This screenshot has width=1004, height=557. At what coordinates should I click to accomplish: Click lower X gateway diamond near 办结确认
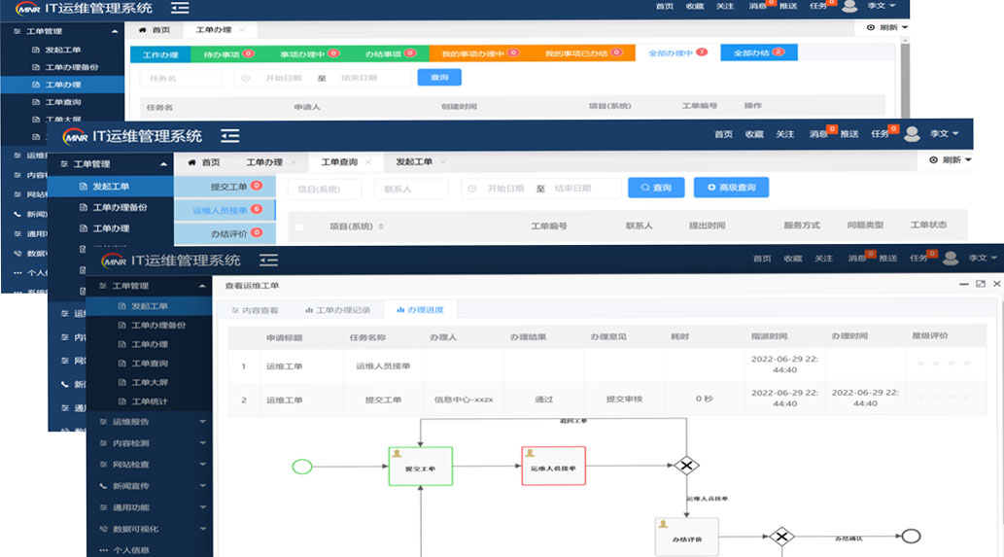tap(781, 536)
